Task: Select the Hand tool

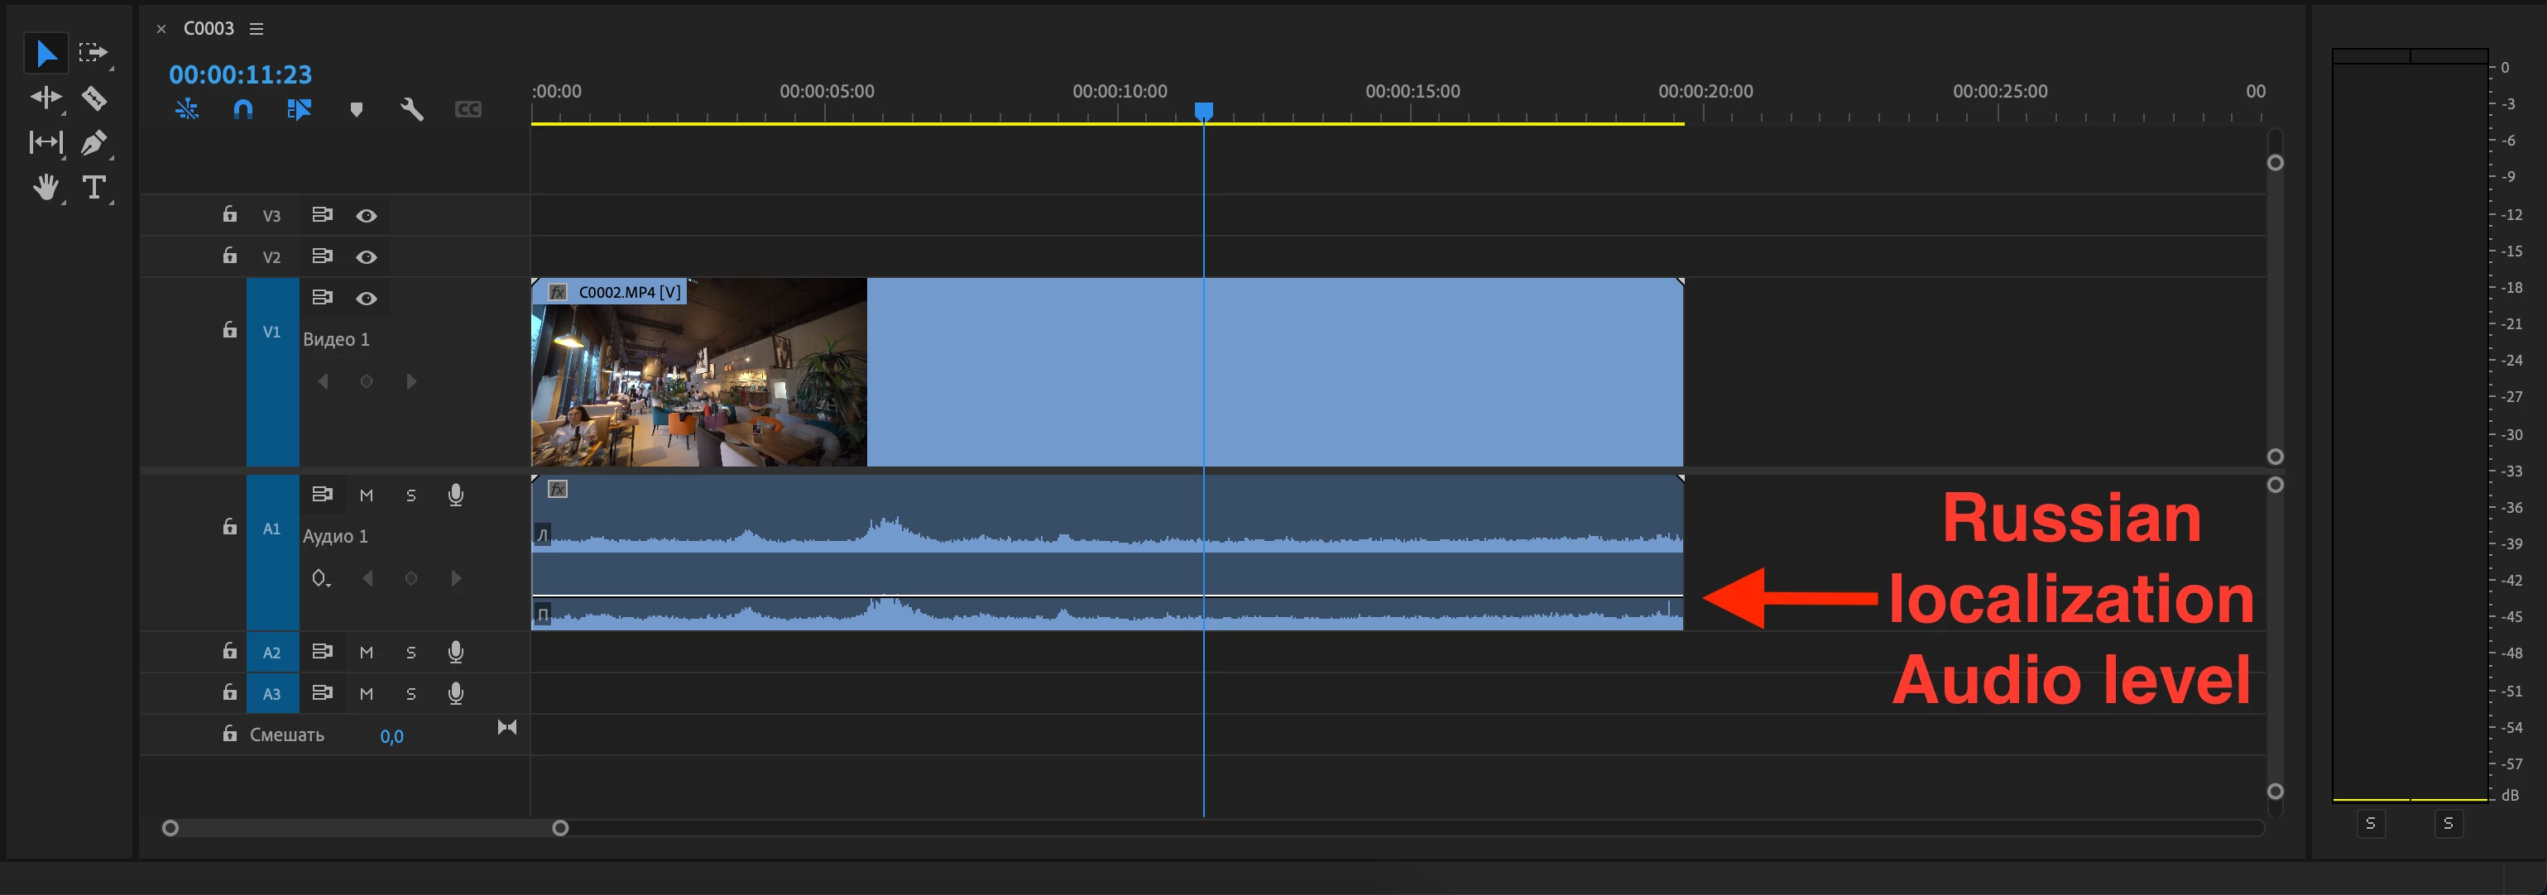Action: click(46, 188)
